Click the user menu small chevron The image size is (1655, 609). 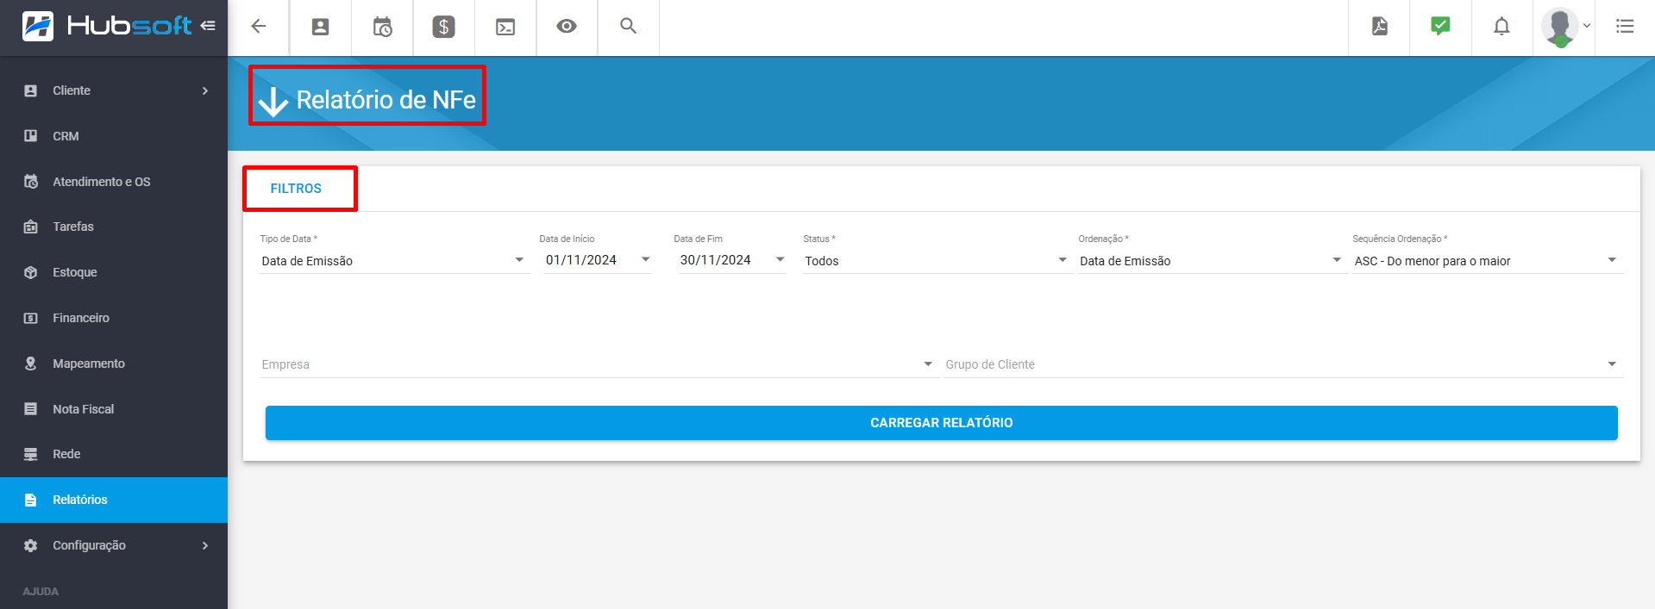pos(1587,26)
